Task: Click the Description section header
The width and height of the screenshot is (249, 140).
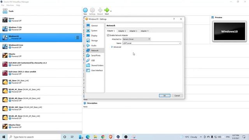Action: (x=92, y=103)
